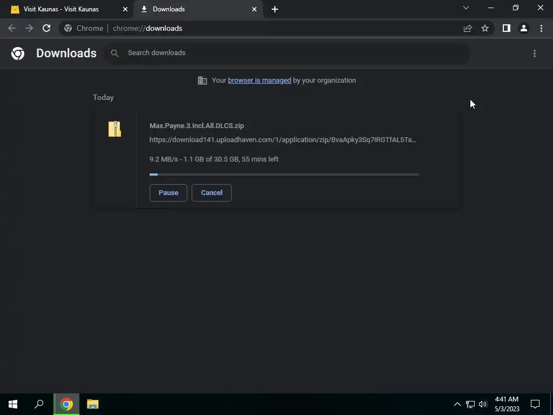Minimize the Chrome window
This screenshot has height=415, width=553.
pyautogui.click(x=490, y=8)
